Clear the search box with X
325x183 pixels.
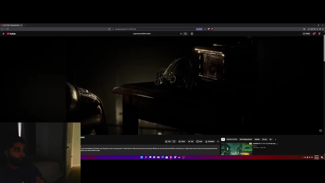181,34
